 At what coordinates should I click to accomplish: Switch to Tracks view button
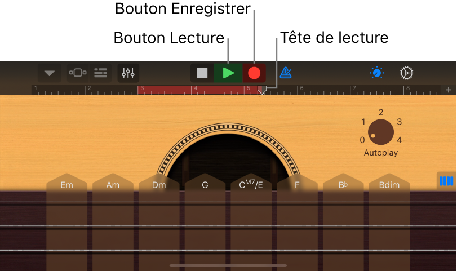pos(100,73)
